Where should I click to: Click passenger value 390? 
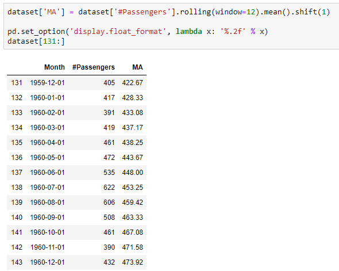pos(109,247)
